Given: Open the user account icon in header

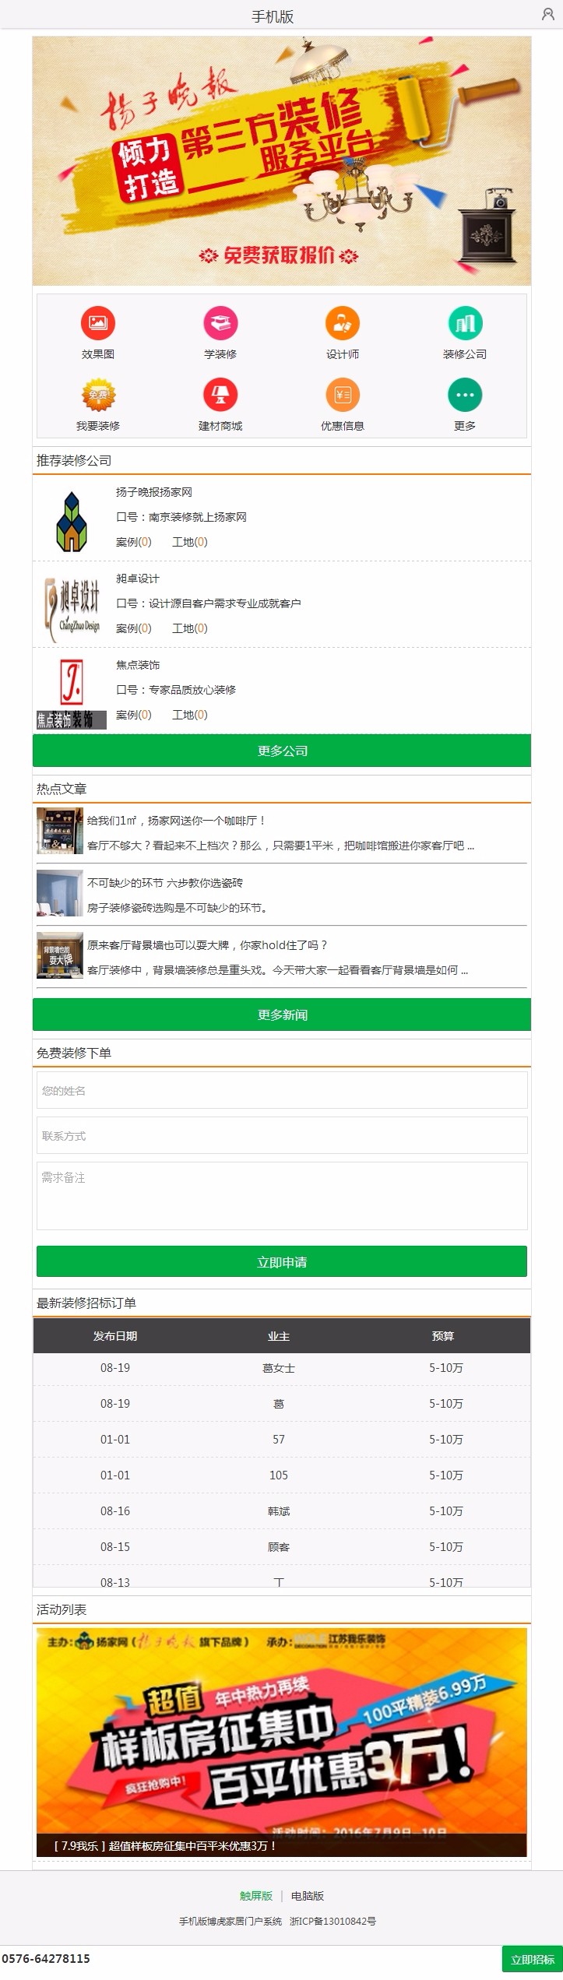Looking at the screenshot, I should click(547, 14).
